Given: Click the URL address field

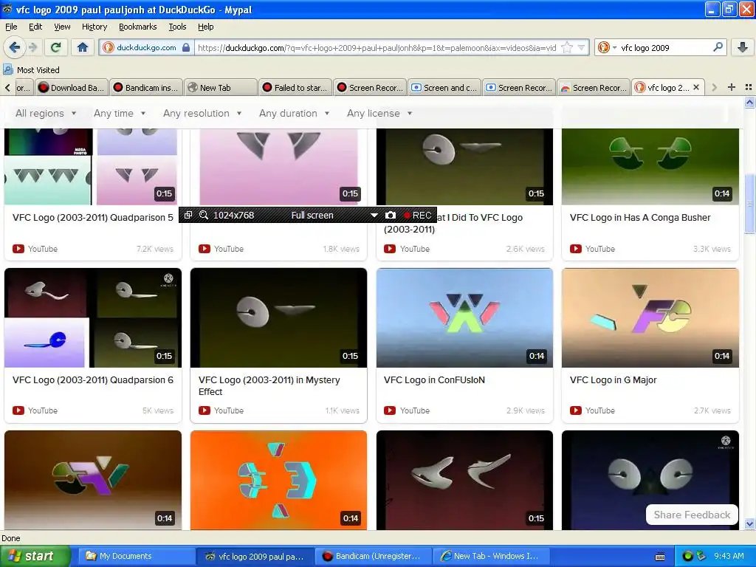Looking at the screenshot, I should coord(377,47).
